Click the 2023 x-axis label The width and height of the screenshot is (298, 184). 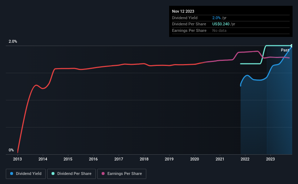pyautogui.click(x=270, y=159)
